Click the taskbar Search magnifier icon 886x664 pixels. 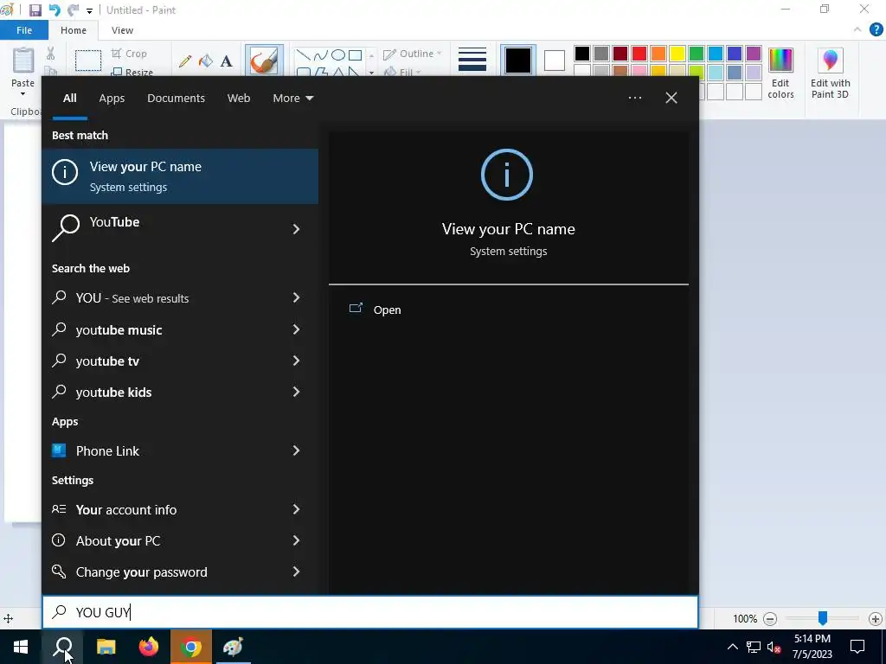(x=62, y=647)
